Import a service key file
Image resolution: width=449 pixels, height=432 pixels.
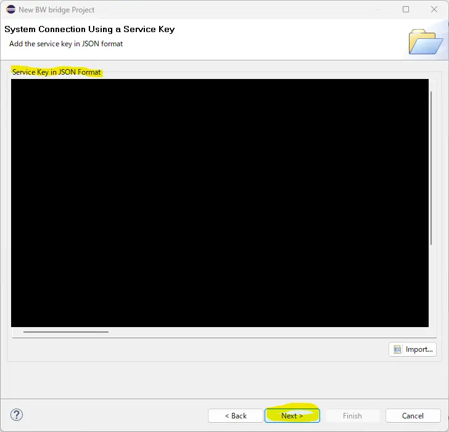(413, 349)
